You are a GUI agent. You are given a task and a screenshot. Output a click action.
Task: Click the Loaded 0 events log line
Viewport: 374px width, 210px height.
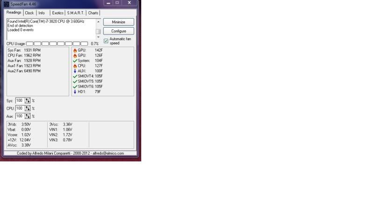pos(21,30)
